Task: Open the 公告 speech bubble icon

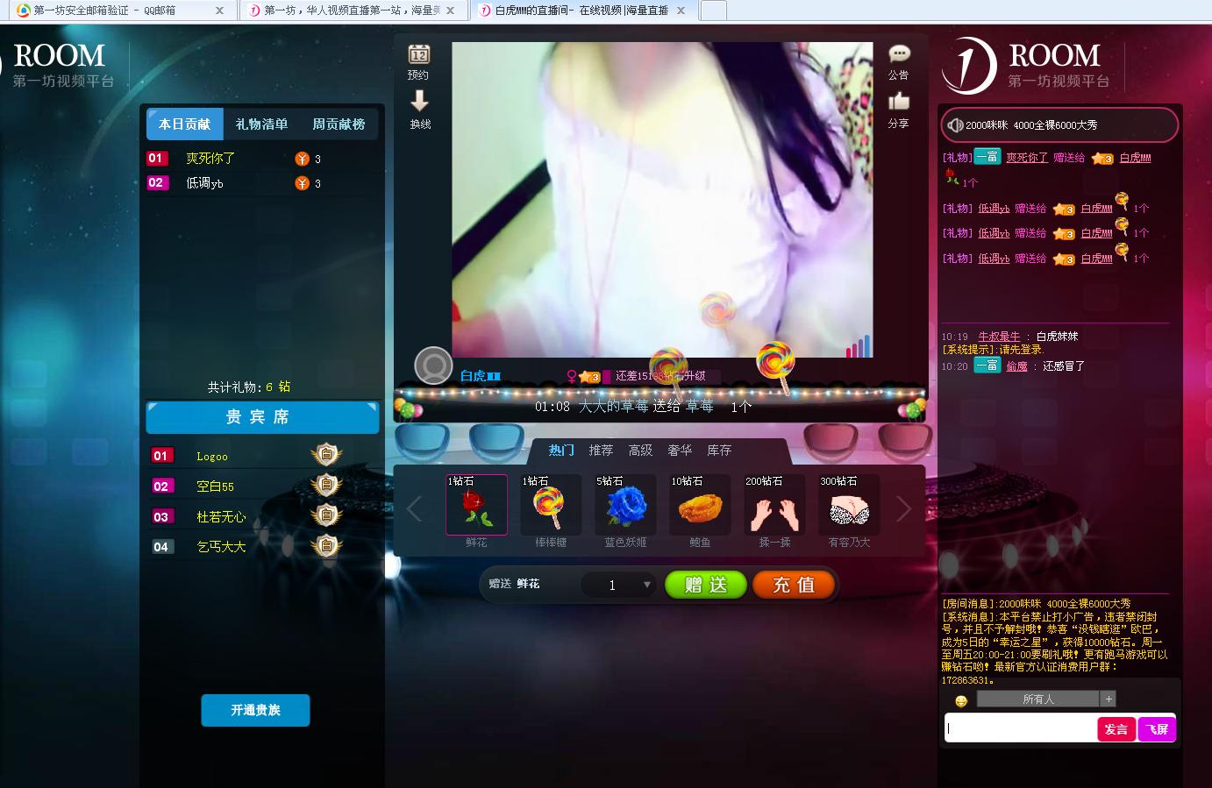Action: pyautogui.click(x=899, y=53)
